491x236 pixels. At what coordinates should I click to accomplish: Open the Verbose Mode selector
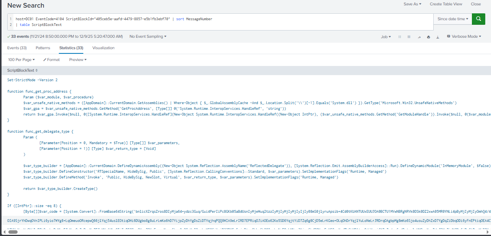[464, 37]
